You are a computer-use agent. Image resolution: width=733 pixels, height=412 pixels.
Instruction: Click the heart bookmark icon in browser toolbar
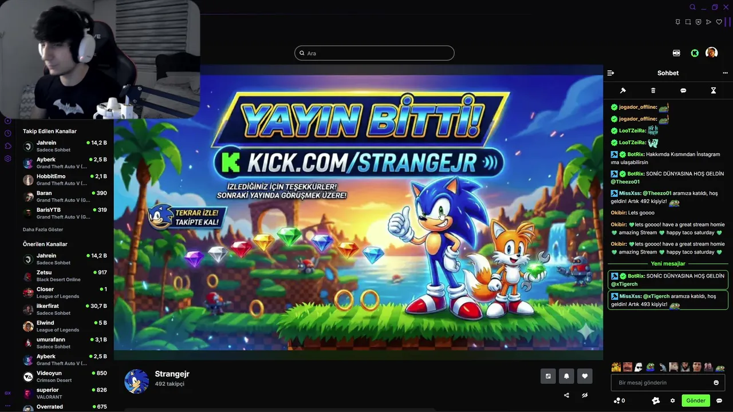click(719, 22)
